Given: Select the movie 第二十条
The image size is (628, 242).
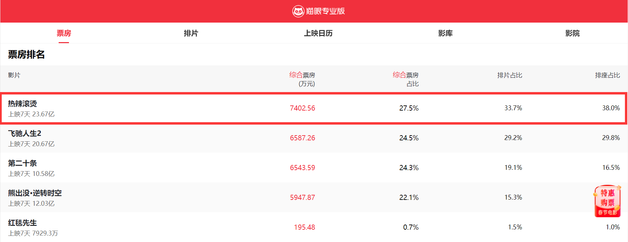Looking at the screenshot, I should (23, 163).
